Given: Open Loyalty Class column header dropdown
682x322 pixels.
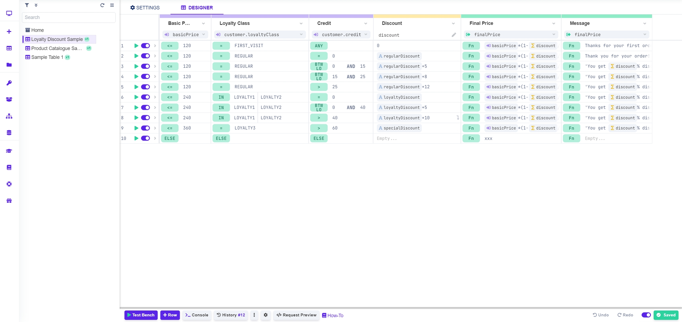Looking at the screenshot, I should 301,23.
